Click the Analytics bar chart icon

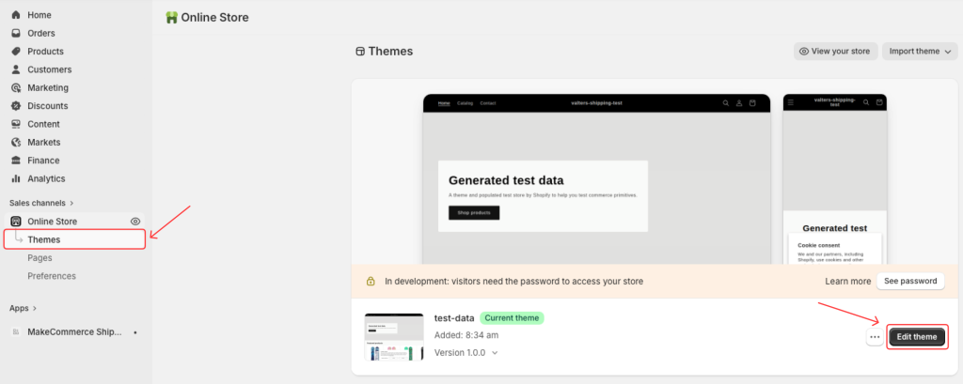15,178
